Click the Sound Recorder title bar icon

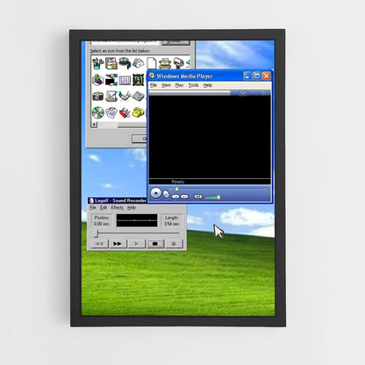pos(91,201)
